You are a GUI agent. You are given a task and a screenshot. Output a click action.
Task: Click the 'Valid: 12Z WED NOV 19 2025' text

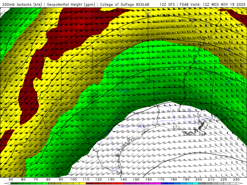pyautogui.click(x=218, y=5)
